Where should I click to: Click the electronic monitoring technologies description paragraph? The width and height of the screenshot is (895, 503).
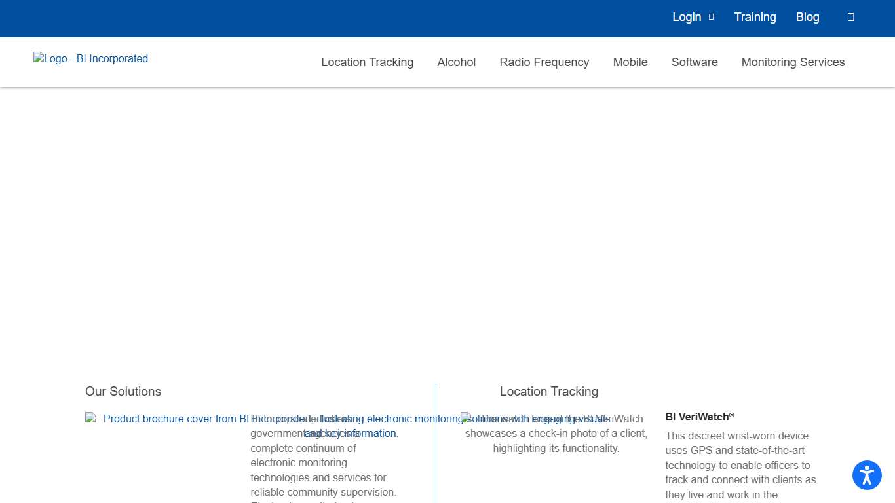click(x=323, y=470)
